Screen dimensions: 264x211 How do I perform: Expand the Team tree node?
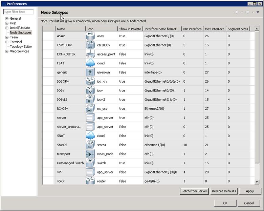pyautogui.click(x=7, y=37)
